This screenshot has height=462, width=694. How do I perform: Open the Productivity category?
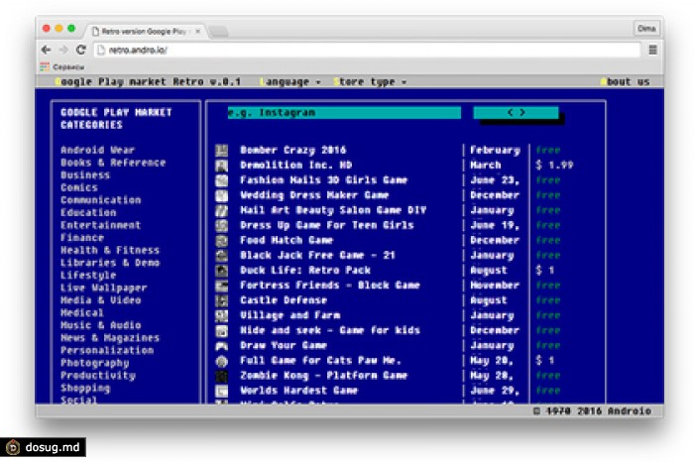point(97,376)
